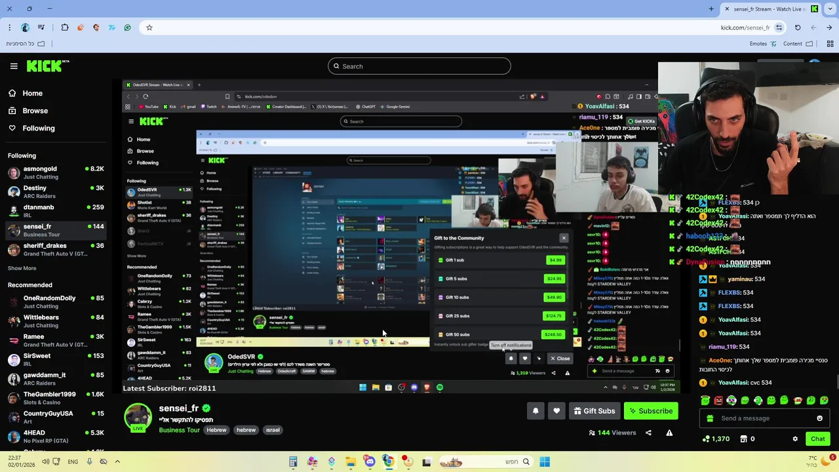Open OneRandomDolly recommended channel
The image size is (839, 472).
tap(56, 302)
